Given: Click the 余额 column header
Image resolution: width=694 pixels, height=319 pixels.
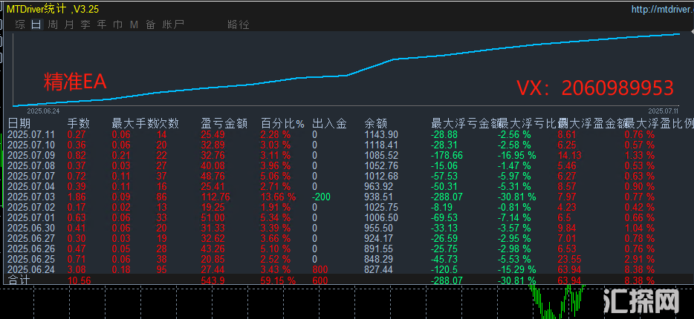Looking at the screenshot, I should tap(376, 123).
